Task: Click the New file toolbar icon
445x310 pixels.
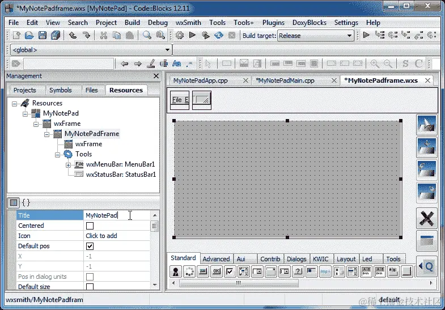Action: [16, 35]
